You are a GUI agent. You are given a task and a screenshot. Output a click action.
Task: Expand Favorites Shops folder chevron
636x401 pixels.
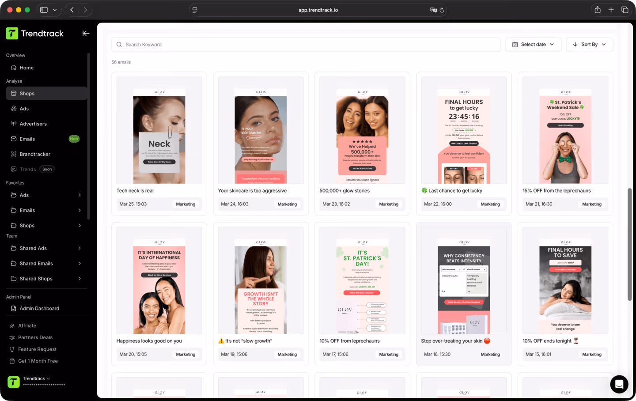[x=79, y=225]
